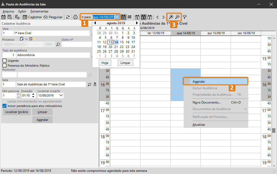Go to previous period with left chevron
Image resolution: width=277 pixels, height=174 pixels.
pyautogui.click(x=157, y=17)
